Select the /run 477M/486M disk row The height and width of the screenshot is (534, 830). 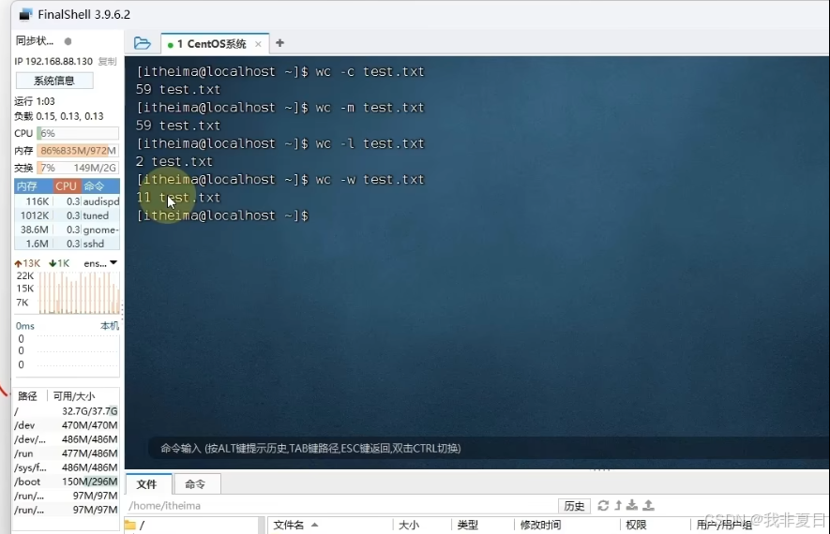(67, 453)
